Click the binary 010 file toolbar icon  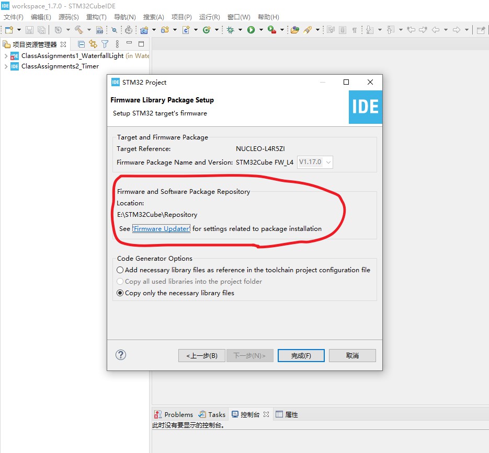tap(99, 30)
